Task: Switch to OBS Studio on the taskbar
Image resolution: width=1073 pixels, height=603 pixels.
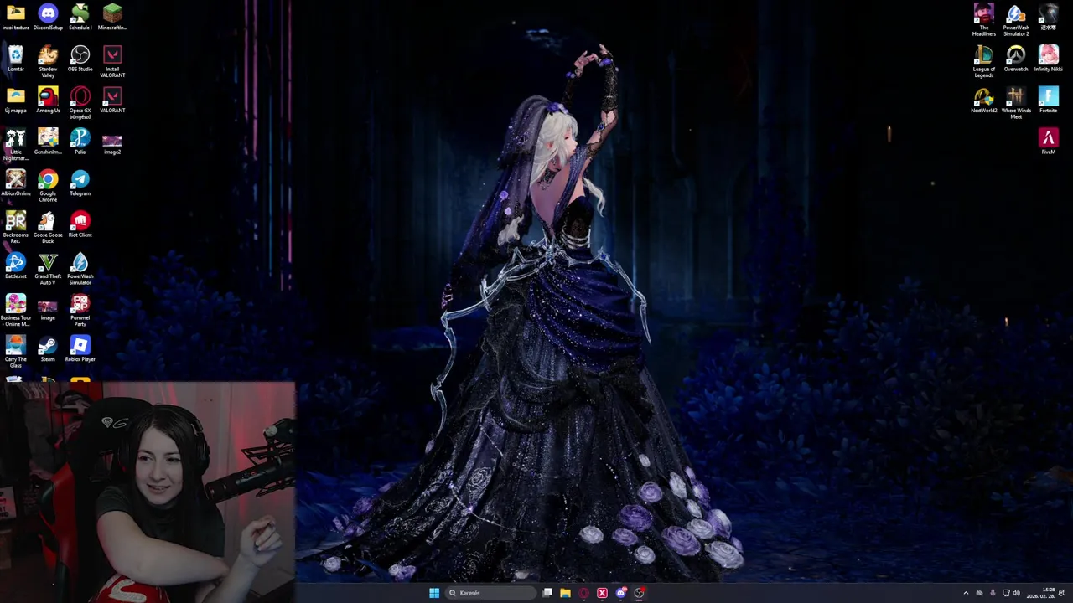Action: pos(639,593)
